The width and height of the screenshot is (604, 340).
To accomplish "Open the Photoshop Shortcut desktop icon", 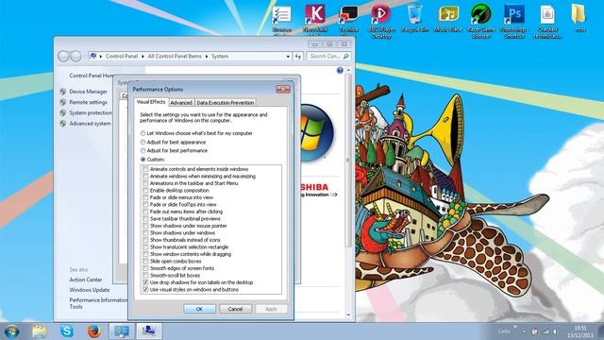I will click(513, 21).
